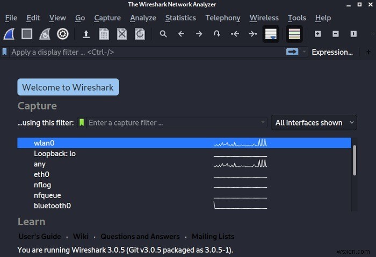376x257 pixels.
Task: Click the Stop capture square icon
Action: [x=27, y=34]
